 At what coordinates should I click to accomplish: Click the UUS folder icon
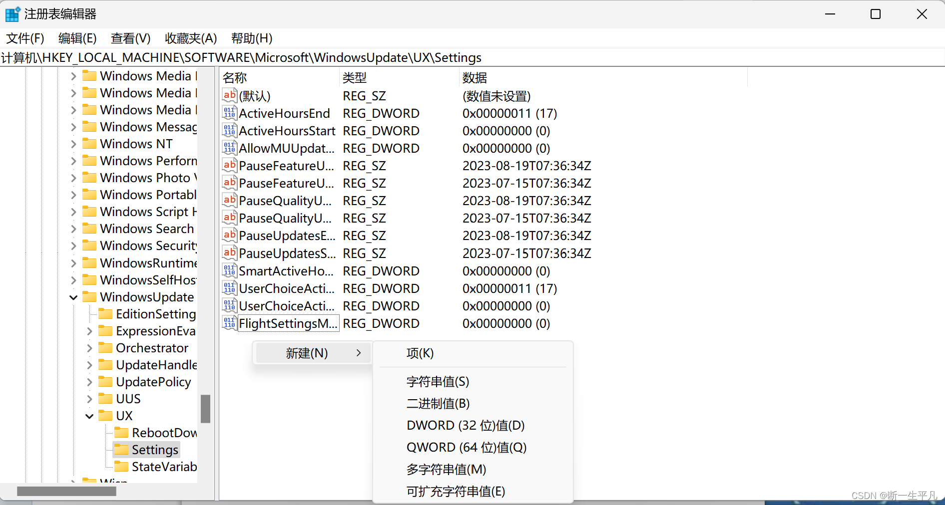point(105,398)
